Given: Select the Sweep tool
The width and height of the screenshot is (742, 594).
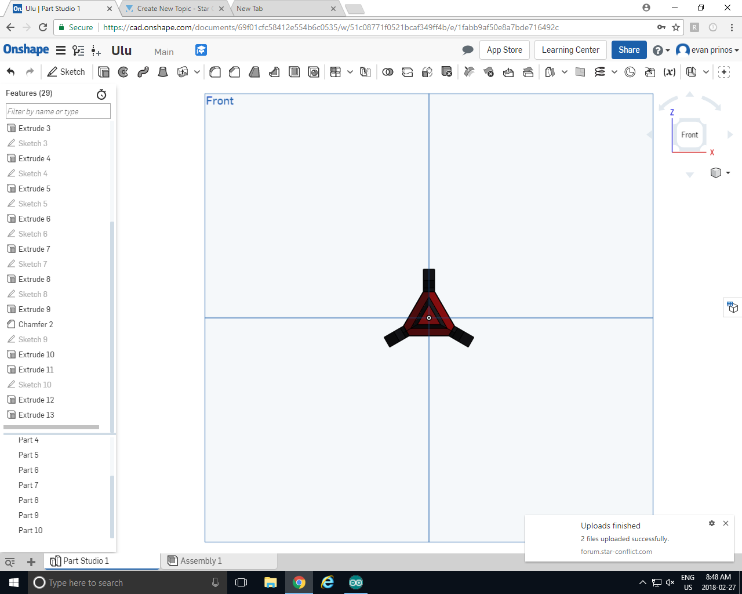Looking at the screenshot, I should 143,71.
